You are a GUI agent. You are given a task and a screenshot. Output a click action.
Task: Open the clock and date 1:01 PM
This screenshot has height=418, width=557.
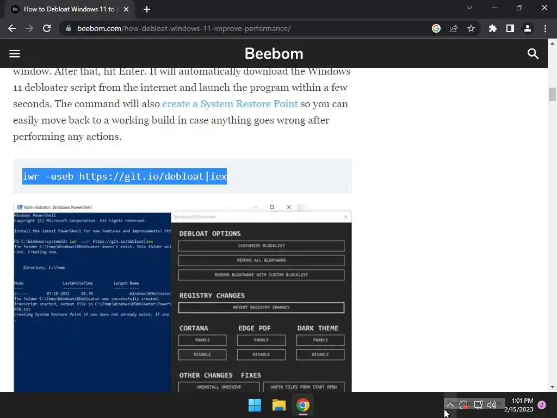(x=519, y=405)
